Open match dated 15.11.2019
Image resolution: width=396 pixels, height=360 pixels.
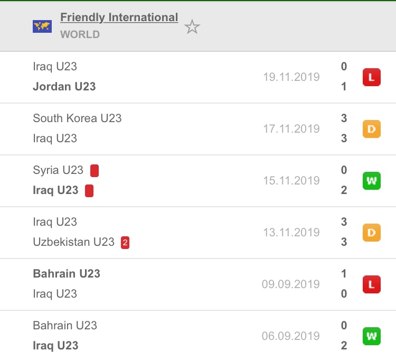click(198, 181)
